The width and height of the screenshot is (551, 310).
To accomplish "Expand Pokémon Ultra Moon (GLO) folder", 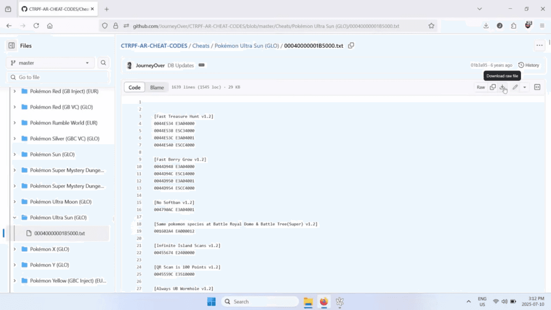I will [15, 202].
